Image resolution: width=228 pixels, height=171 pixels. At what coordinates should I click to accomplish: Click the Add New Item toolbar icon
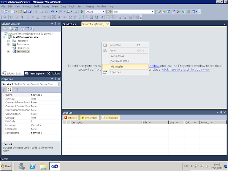pyautogui.click(x=13, y=12)
